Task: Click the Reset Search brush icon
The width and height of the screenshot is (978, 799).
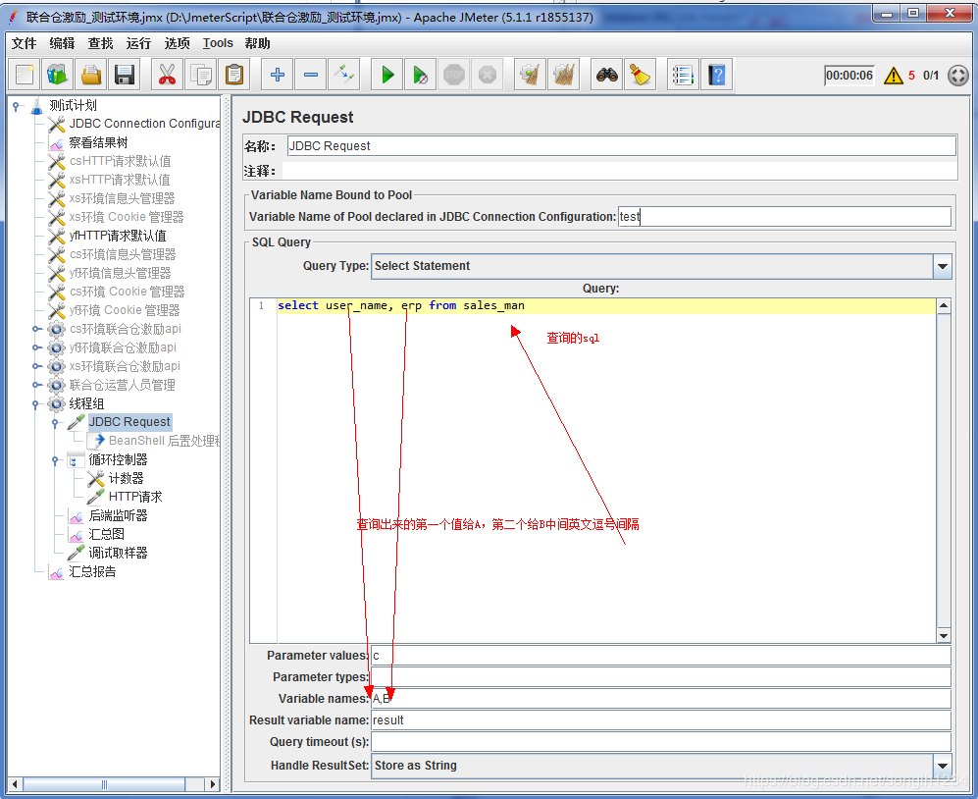Action: pos(640,76)
